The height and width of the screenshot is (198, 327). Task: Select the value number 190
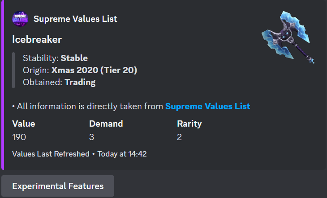19,137
